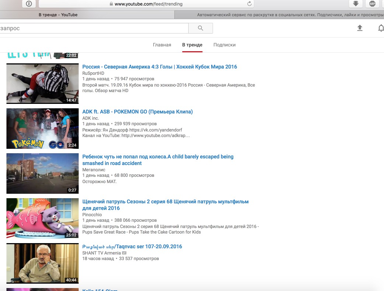The height and width of the screenshot is (291, 384).
Task: Click the text '388 066 просмотров'
Action: click(x=135, y=220)
